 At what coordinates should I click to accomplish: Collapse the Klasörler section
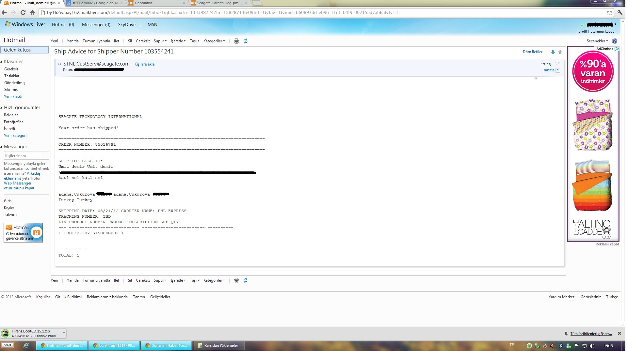click(2, 62)
